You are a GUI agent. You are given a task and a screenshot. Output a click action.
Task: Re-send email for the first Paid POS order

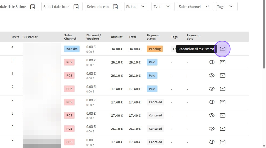click(223, 62)
